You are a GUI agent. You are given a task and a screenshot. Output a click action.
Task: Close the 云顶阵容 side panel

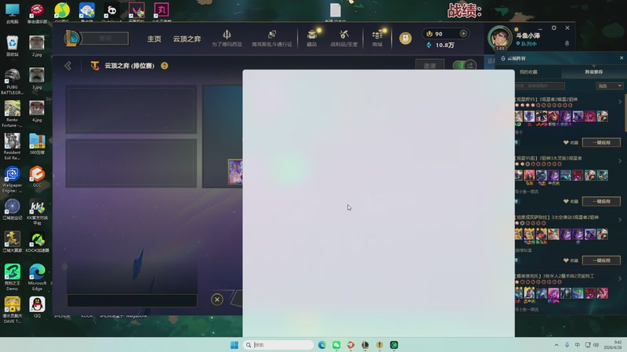tap(622, 58)
